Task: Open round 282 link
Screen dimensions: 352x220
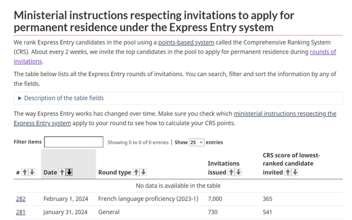Action: pos(21,199)
